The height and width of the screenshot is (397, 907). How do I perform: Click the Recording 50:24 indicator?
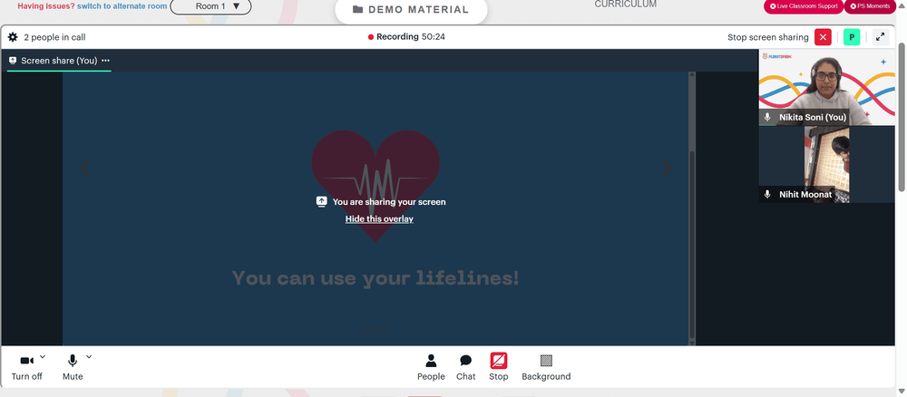[x=406, y=37]
